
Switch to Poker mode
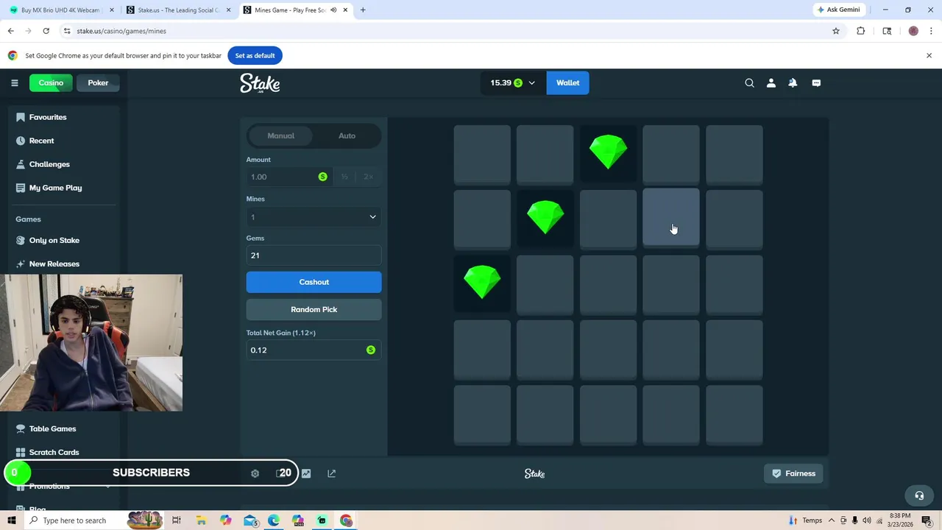point(98,82)
